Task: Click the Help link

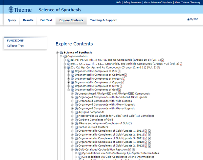Action: coord(119,2)
